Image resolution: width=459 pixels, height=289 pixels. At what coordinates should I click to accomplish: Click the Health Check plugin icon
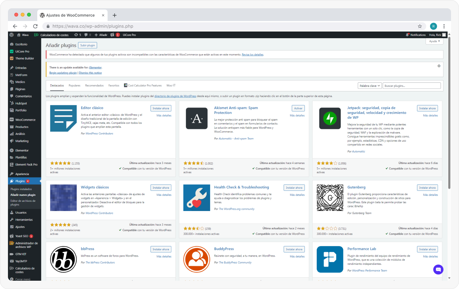[x=197, y=198]
